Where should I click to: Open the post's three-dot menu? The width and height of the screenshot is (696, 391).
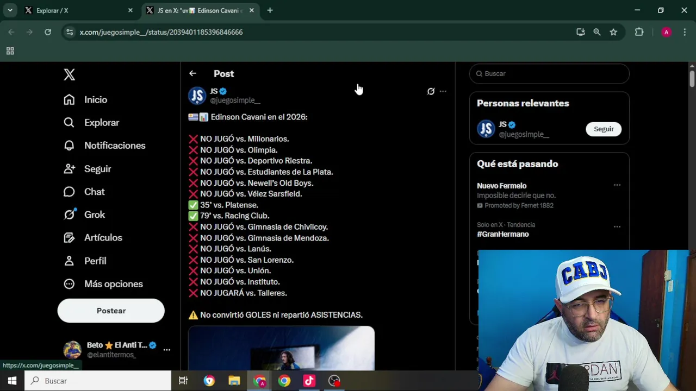coord(443,91)
